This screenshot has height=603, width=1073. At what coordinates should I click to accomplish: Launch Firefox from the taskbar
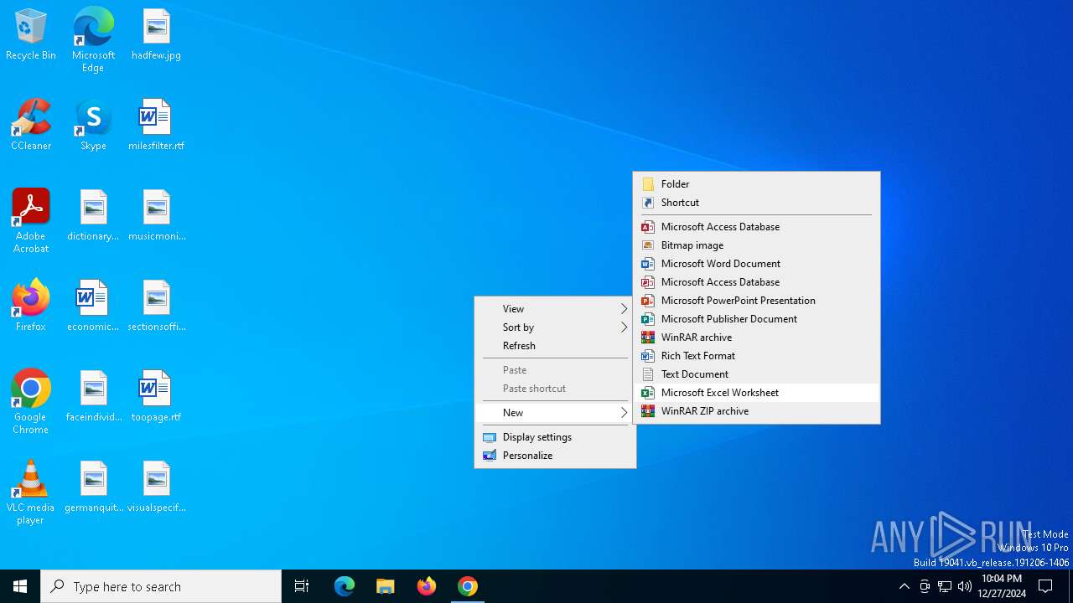[427, 586]
